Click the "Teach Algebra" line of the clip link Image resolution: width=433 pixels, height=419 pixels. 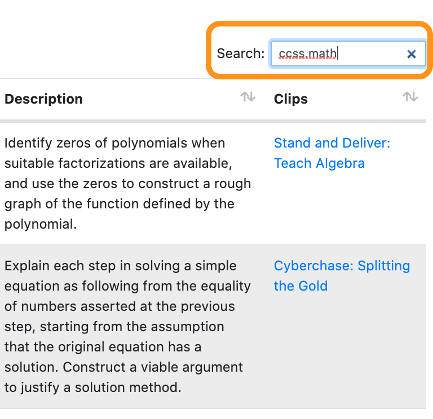pos(319,163)
